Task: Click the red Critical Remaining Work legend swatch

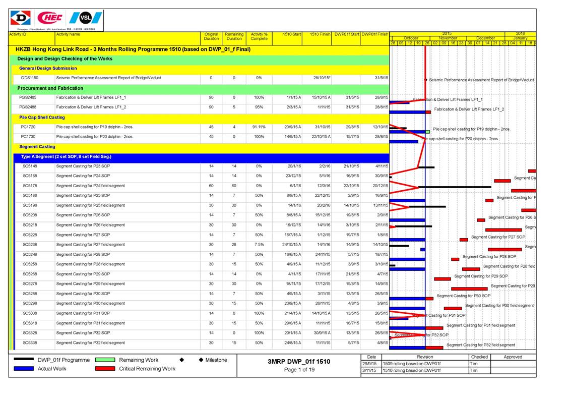Action: 105,369
